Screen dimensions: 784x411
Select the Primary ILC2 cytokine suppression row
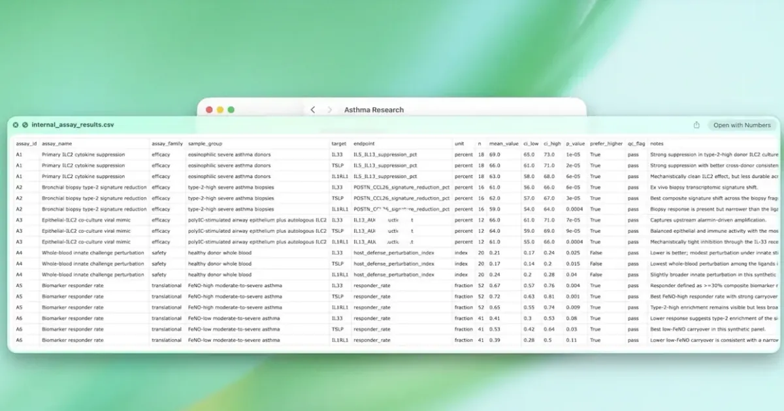(91, 155)
